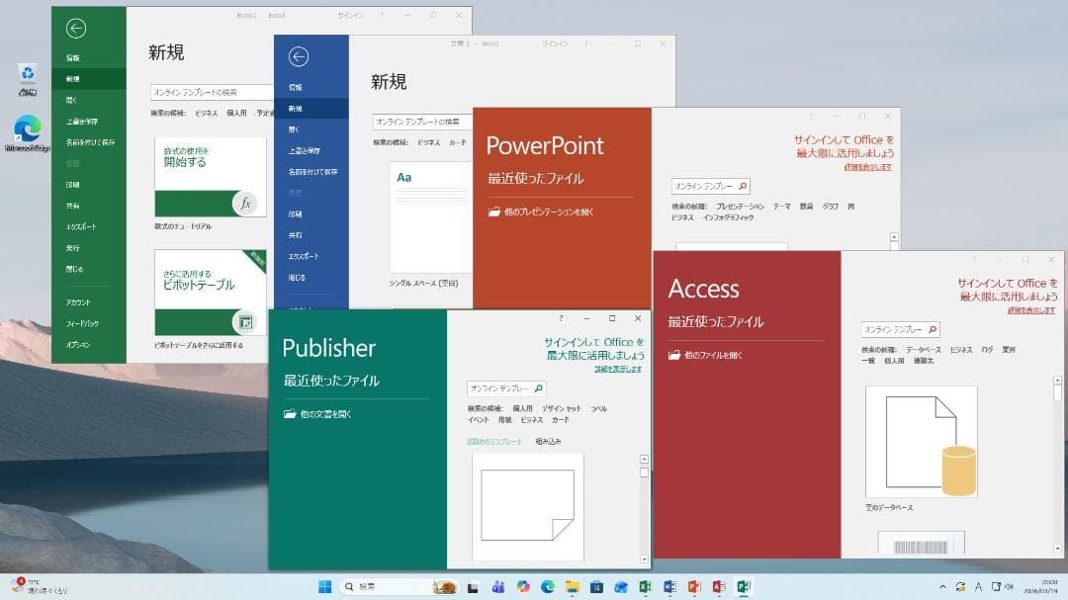Click サインイン in the Excel title bar
Image resolution: width=1068 pixels, height=600 pixels.
[x=350, y=15]
